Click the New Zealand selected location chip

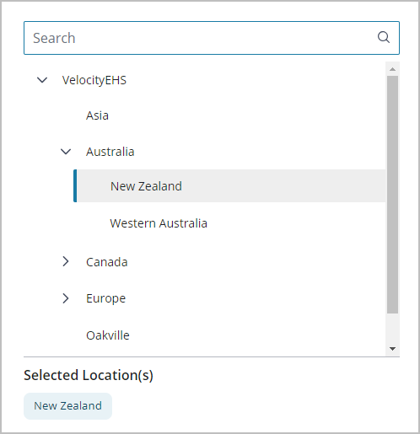point(67,406)
